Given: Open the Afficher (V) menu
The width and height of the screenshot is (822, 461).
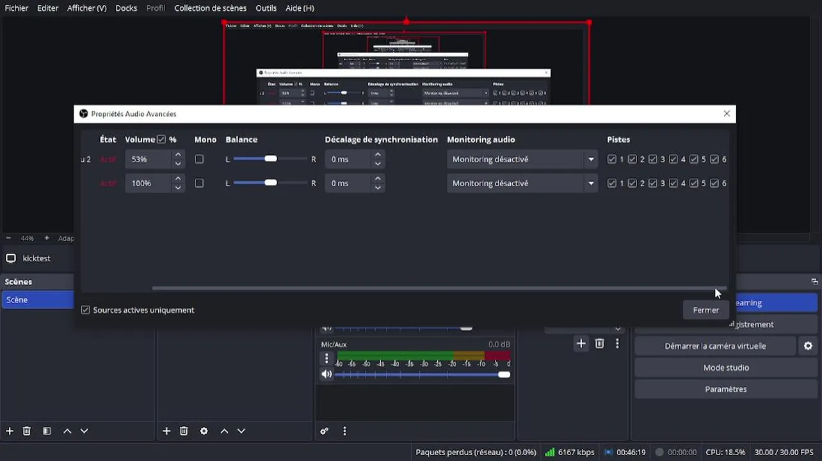Looking at the screenshot, I should 86,8.
